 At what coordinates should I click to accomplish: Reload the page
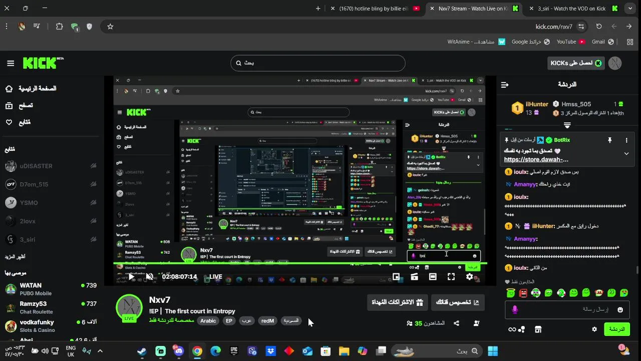click(599, 27)
